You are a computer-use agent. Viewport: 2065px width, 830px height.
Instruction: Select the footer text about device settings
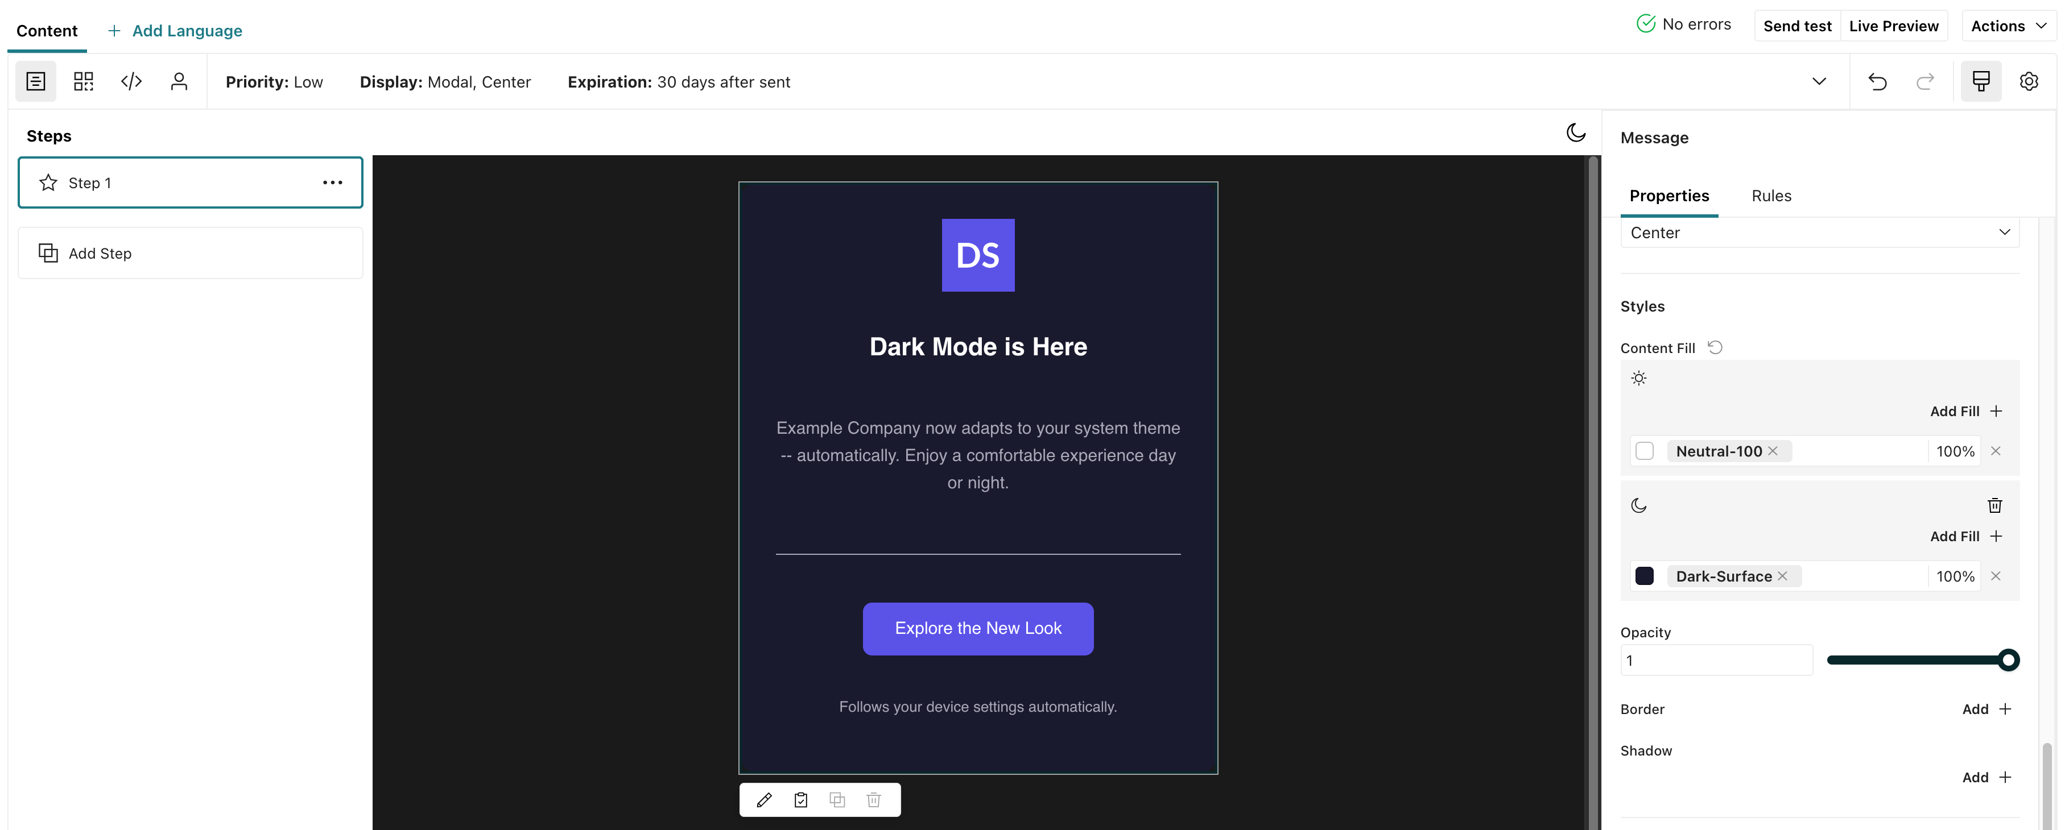pos(978,707)
